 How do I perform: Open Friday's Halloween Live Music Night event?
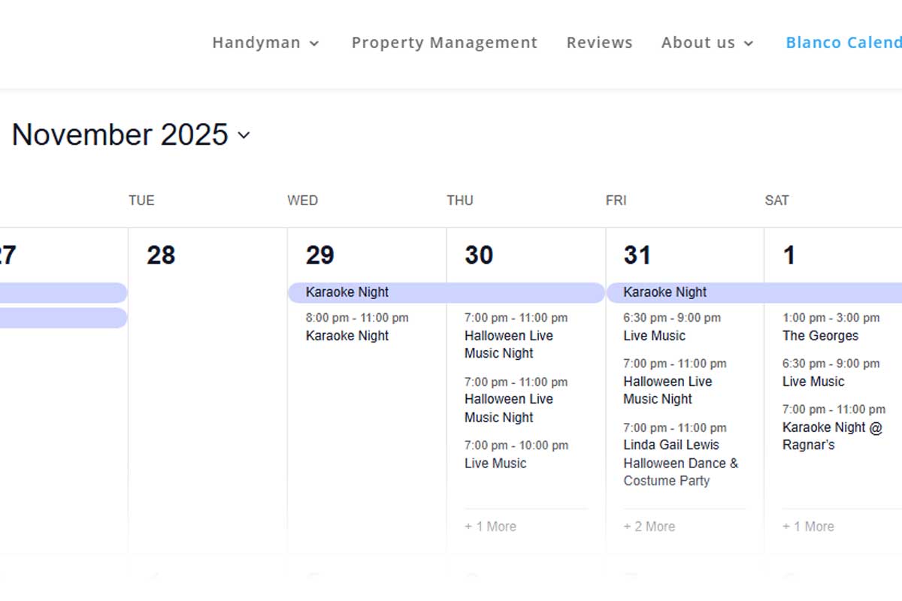pos(667,390)
